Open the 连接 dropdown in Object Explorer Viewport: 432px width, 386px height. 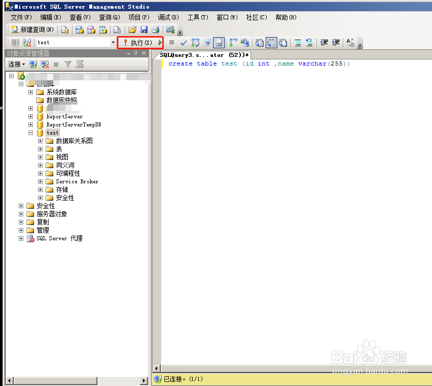click(x=17, y=65)
